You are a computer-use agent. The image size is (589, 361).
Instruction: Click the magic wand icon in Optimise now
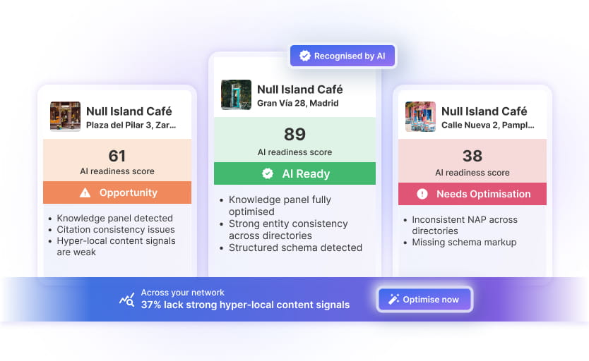(393, 300)
